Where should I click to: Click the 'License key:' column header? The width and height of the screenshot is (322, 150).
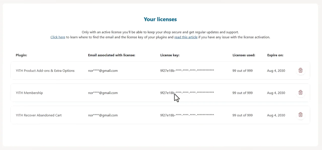tap(170, 55)
